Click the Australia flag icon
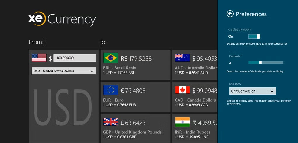The width and height of the screenshot is (298, 143). point(182,58)
